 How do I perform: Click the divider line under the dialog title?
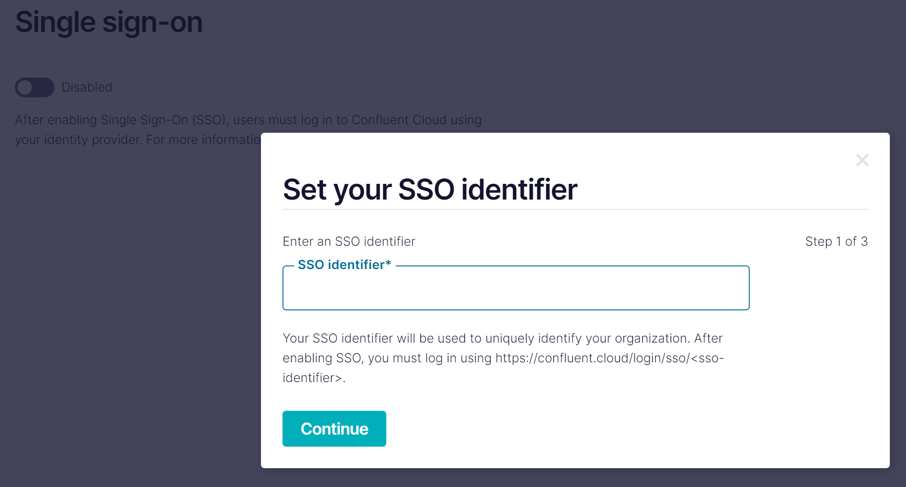(x=575, y=209)
